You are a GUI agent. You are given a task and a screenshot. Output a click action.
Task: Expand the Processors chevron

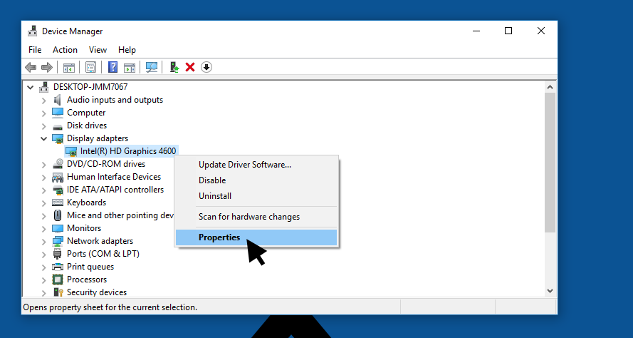coord(43,280)
